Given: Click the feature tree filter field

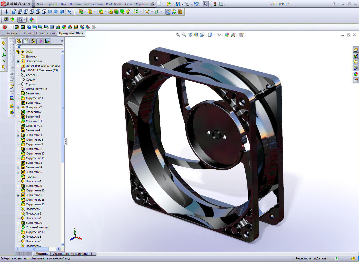Looking at the screenshot, I should (x=40, y=46).
